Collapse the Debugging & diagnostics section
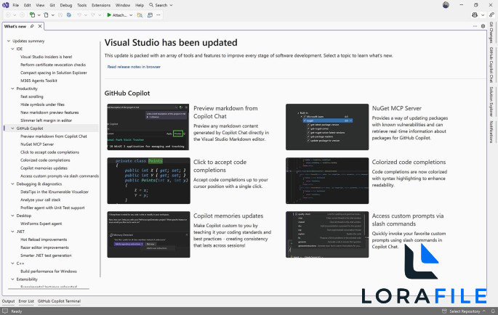The height and width of the screenshot is (315, 498). pos(12,184)
